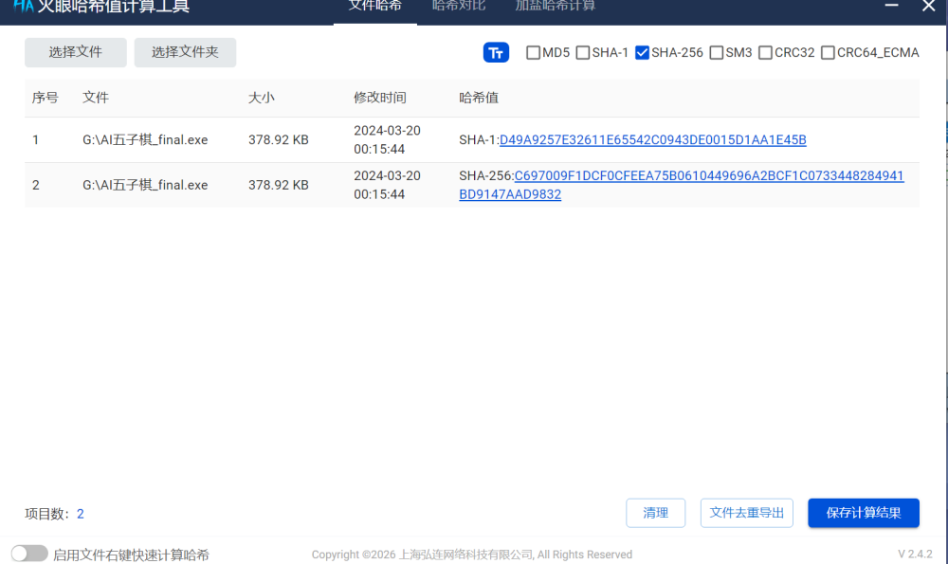Click the SHA-1 hash value link

(652, 140)
